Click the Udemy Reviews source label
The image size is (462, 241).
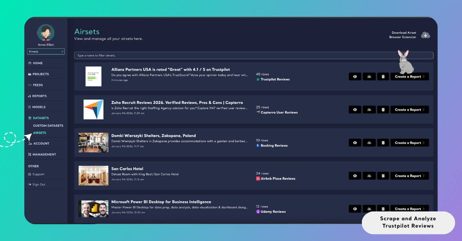271,211
